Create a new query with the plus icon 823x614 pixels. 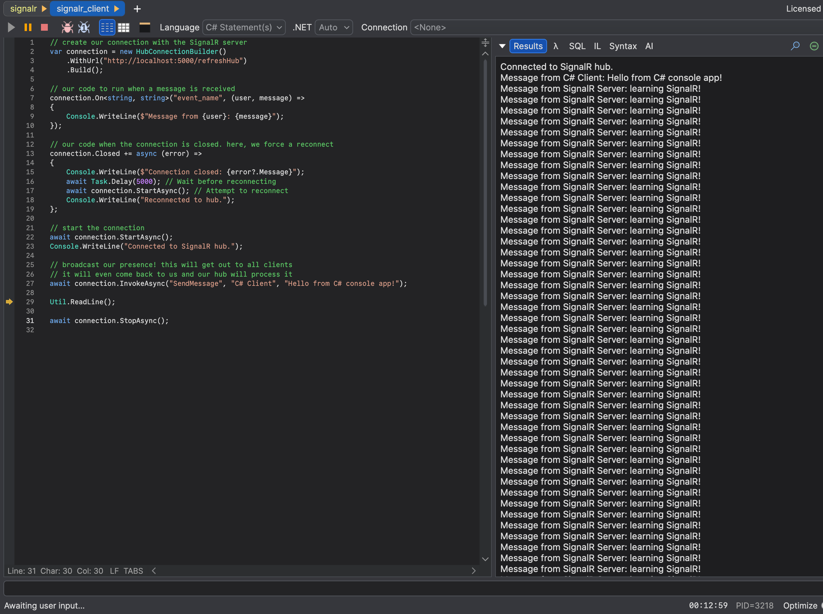[137, 9]
